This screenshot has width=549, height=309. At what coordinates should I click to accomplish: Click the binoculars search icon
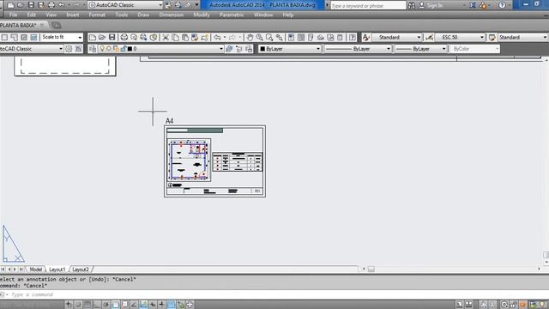(412, 5)
